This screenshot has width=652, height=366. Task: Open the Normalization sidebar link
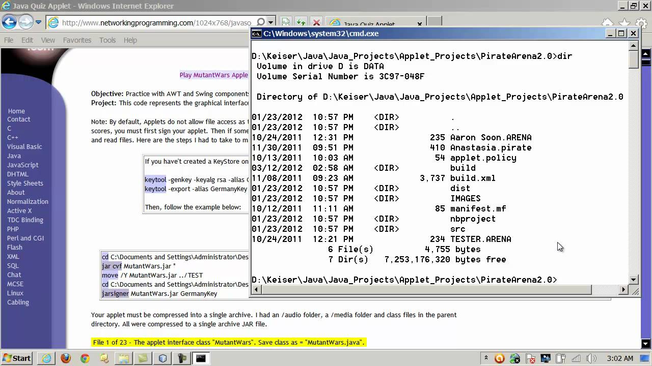[x=28, y=201]
